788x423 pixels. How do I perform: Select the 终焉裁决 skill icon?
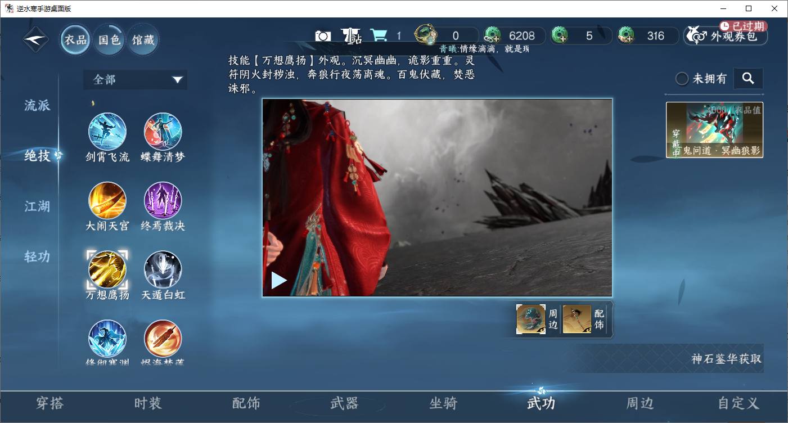(x=163, y=201)
